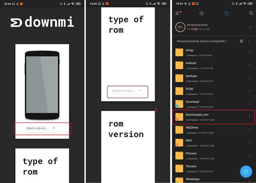This screenshot has width=256, height=183.
Task: Expand Almacenamiento interno compartido path
Action: pos(202,41)
